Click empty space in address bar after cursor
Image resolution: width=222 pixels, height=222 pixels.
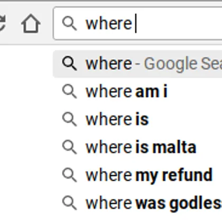(178, 24)
